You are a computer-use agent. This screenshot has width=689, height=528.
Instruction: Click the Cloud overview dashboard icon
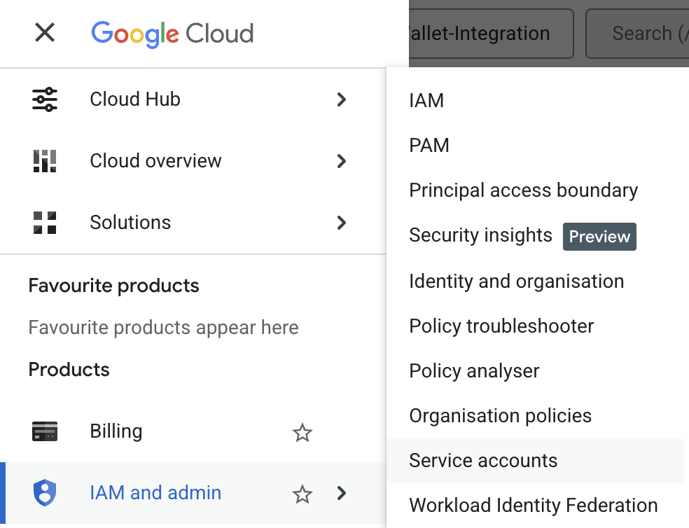[x=45, y=161]
